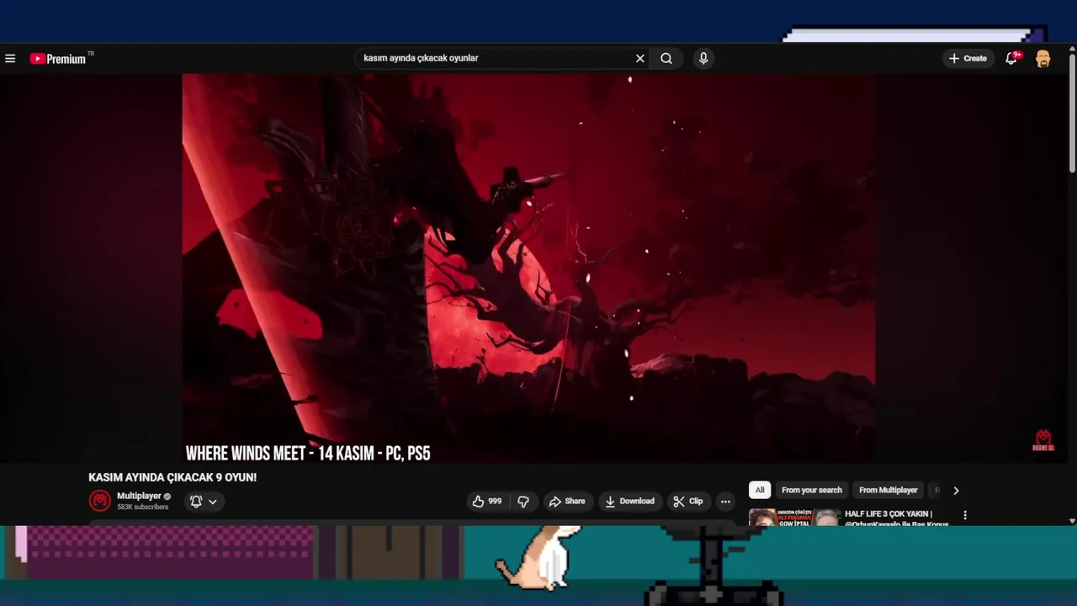Select the All filter chip
This screenshot has height=606, width=1077.
pos(760,490)
